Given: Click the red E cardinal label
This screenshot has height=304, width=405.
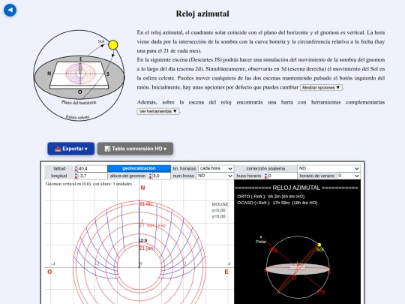Looking at the screenshot, I should pyautogui.click(x=226, y=272).
